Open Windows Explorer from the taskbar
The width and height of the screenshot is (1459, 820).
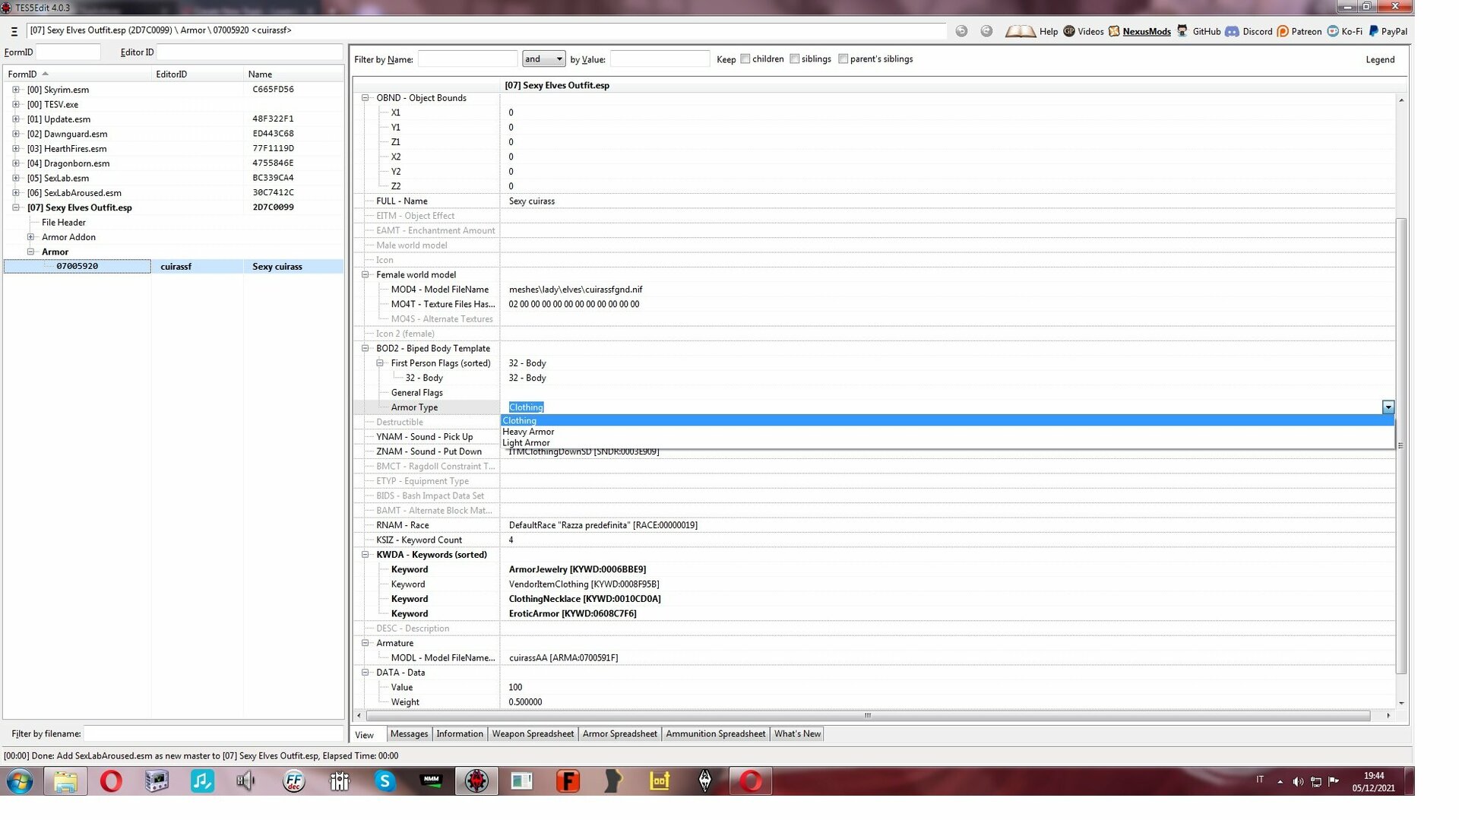65,781
